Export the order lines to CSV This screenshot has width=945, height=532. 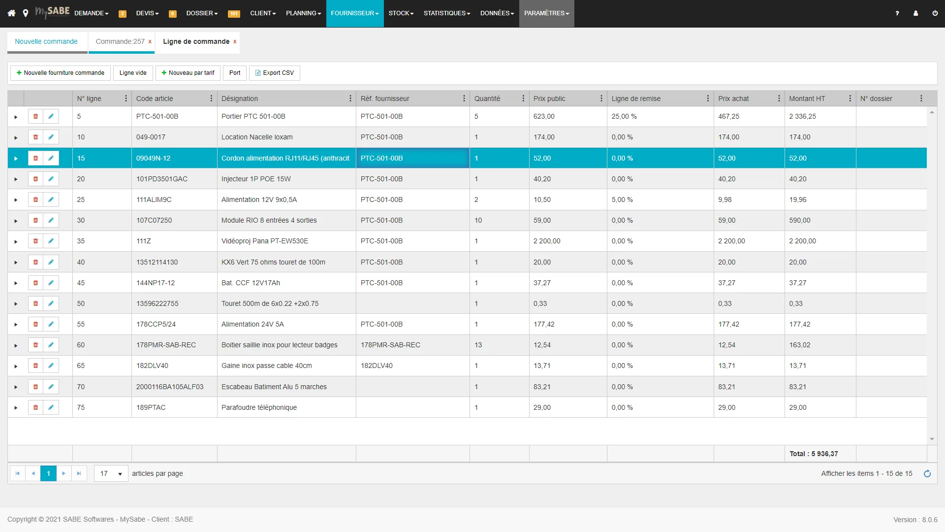tap(275, 73)
